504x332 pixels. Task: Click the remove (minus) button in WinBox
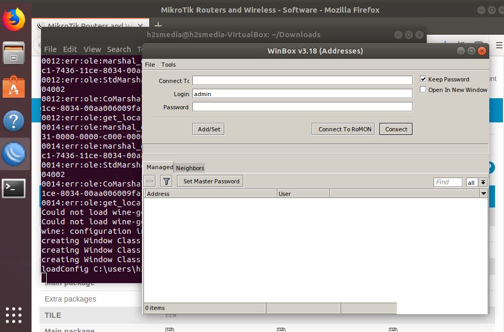click(150, 181)
